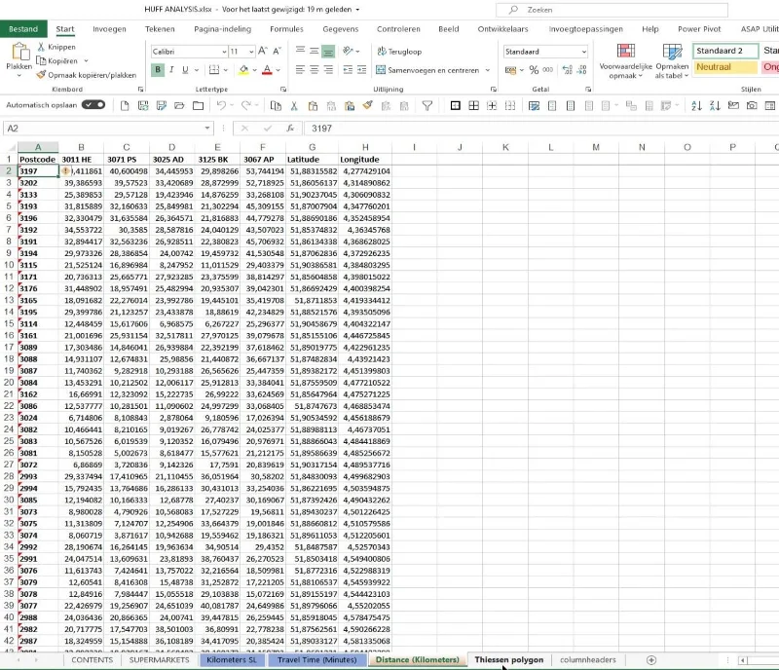The image size is (779, 670).
Task: Align text right in the ribbon
Action: [x=328, y=69]
